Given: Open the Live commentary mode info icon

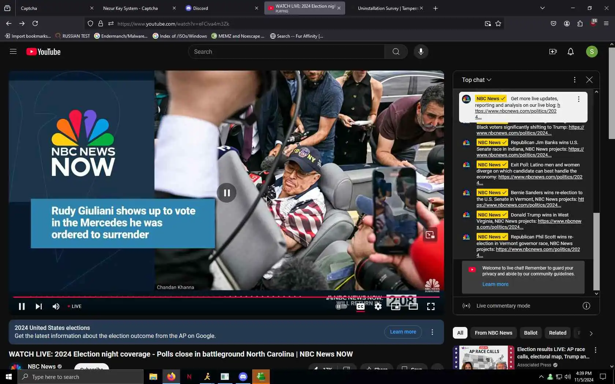Looking at the screenshot, I should click(x=586, y=306).
